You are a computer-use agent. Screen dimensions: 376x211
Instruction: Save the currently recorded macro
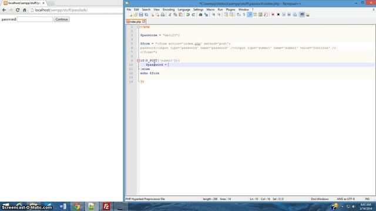(x=295, y=15)
